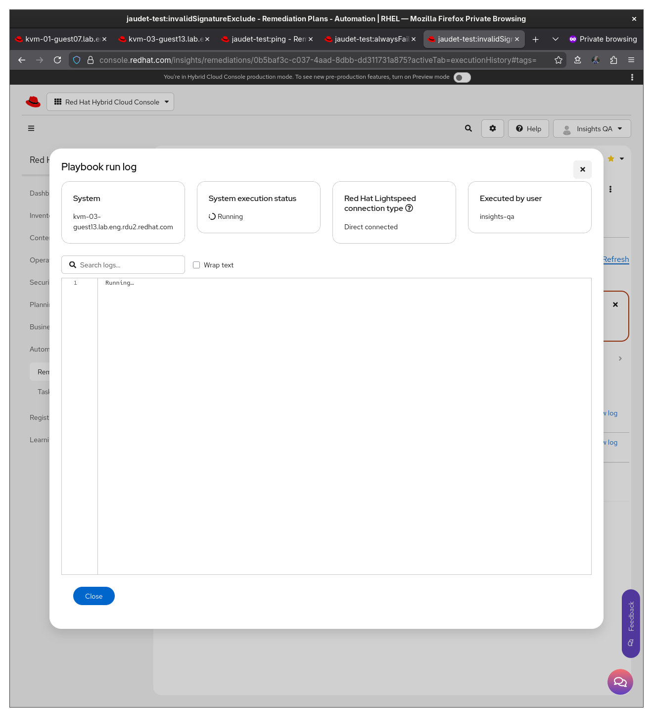Select the system hostname kvm-03-guest13 text
The width and height of the screenshot is (653, 717).
pyautogui.click(x=123, y=222)
